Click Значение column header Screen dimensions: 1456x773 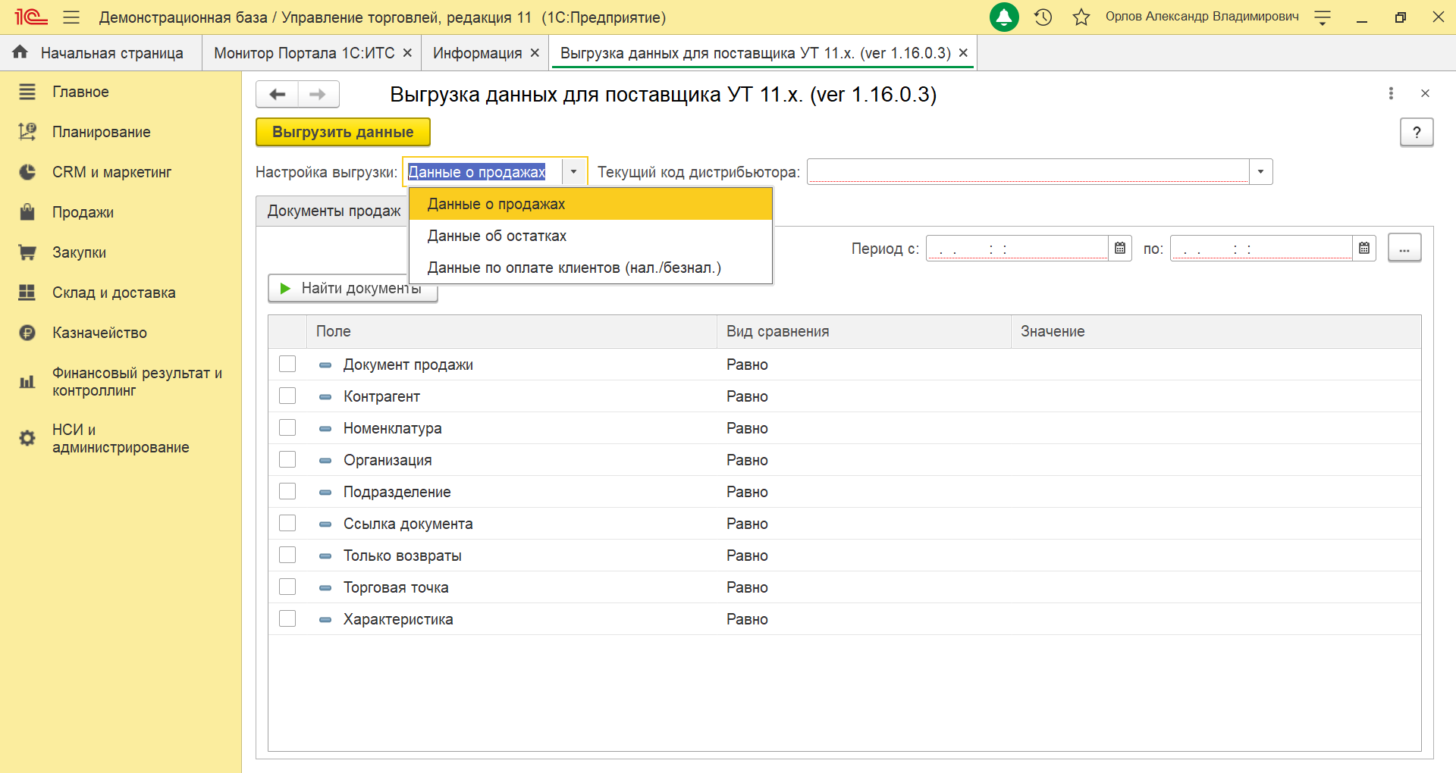[x=1216, y=331]
